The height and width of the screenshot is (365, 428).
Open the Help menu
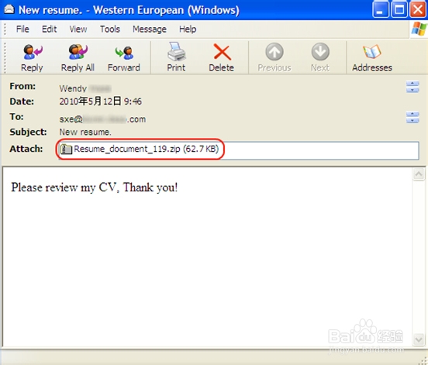pos(188,29)
